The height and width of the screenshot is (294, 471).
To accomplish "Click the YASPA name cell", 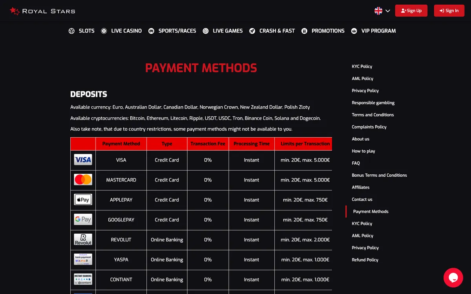I will (121, 260).
